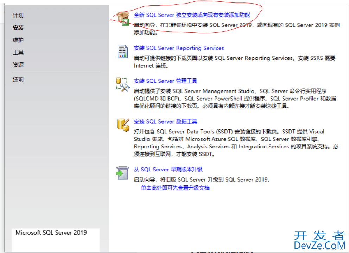The height and width of the screenshot is (253, 349).
Task: Select 选项 in the left sidebar
Action: click(18, 80)
